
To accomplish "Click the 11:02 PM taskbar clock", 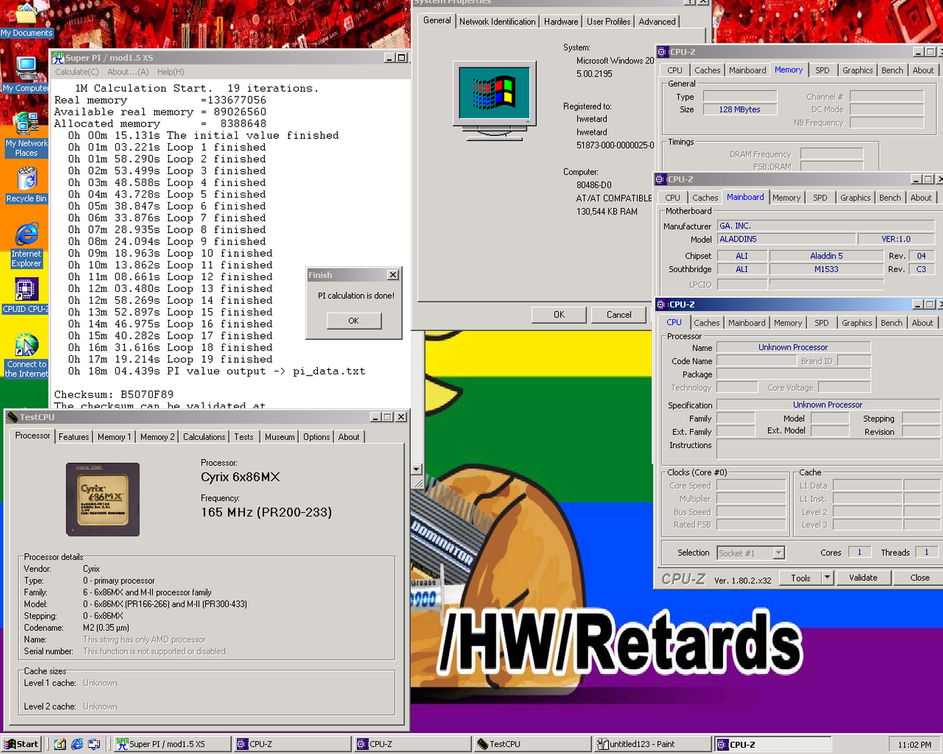I will click(x=914, y=745).
